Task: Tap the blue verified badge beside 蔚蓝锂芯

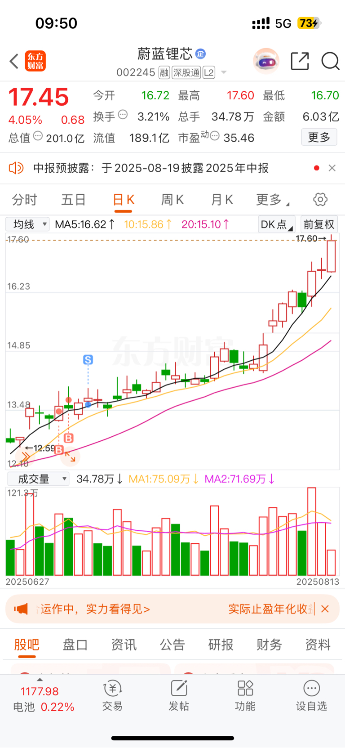Action: [x=200, y=54]
